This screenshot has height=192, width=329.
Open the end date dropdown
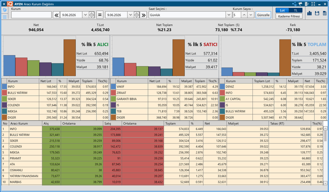point(130,15)
